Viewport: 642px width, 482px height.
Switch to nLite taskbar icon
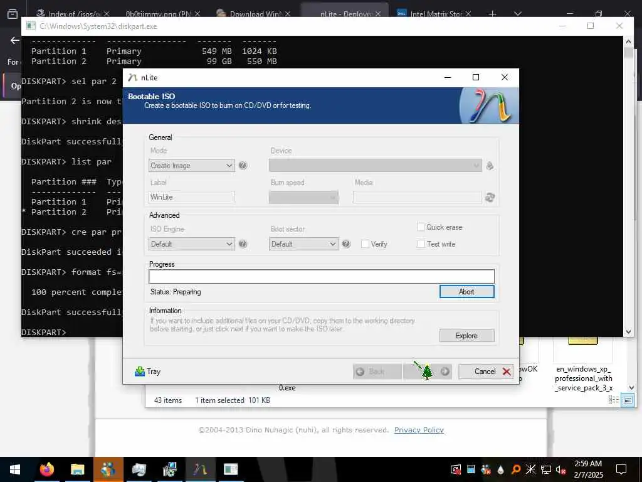tap(200, 469)
